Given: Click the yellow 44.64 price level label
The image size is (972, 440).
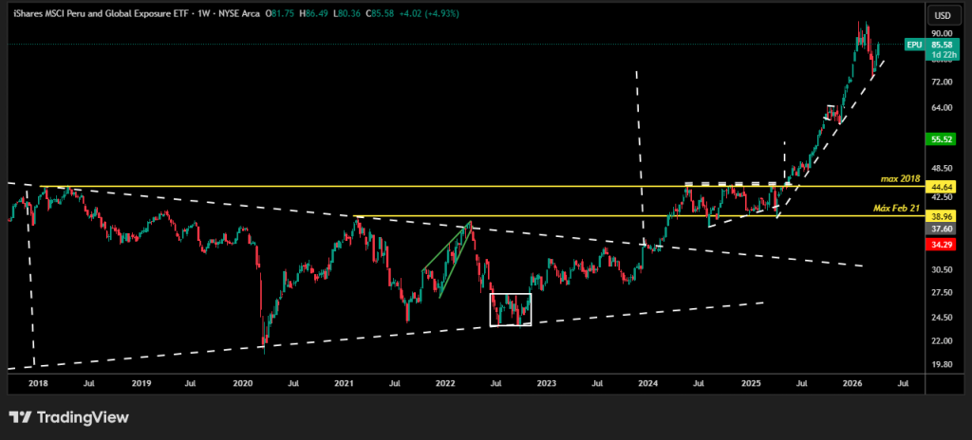Looking at the screenshot, I should [x=942, y=188].
